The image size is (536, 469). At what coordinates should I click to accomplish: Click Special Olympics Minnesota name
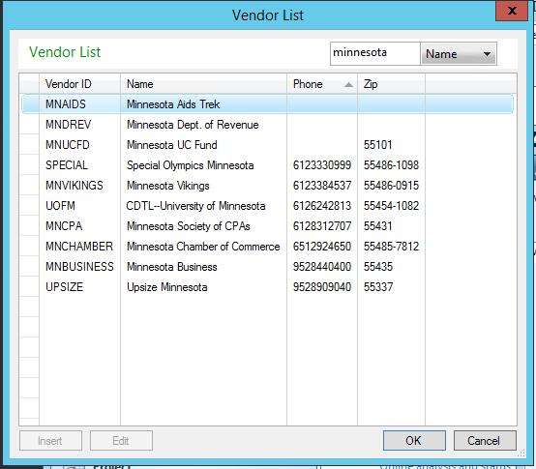(190, 165)
